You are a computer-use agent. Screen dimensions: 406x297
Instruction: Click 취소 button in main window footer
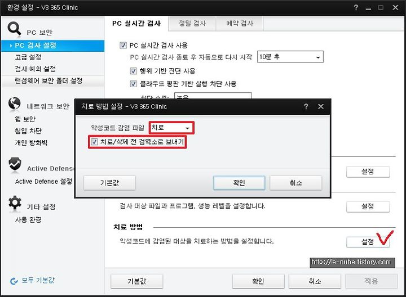(315, 281)
